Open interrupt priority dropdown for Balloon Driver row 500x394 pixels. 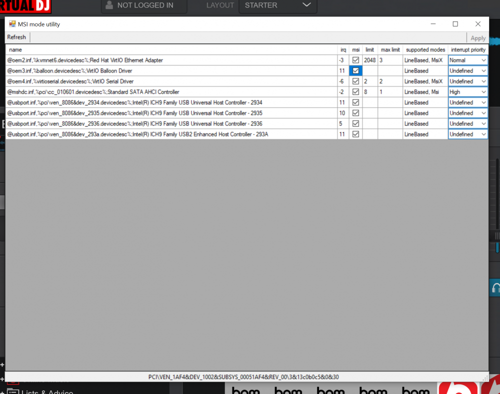pos(468,71)
